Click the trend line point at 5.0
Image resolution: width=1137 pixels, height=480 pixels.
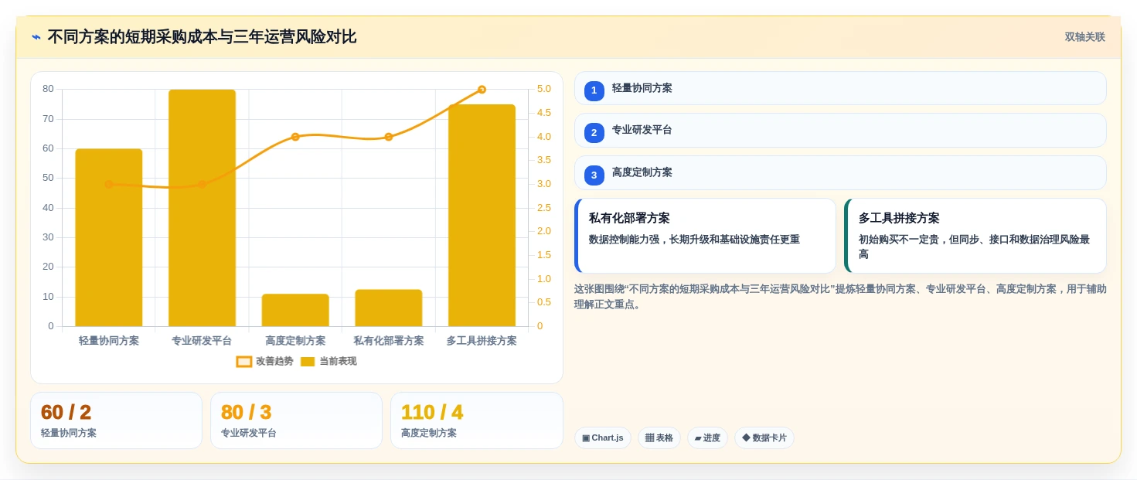[x=482, y=90]
